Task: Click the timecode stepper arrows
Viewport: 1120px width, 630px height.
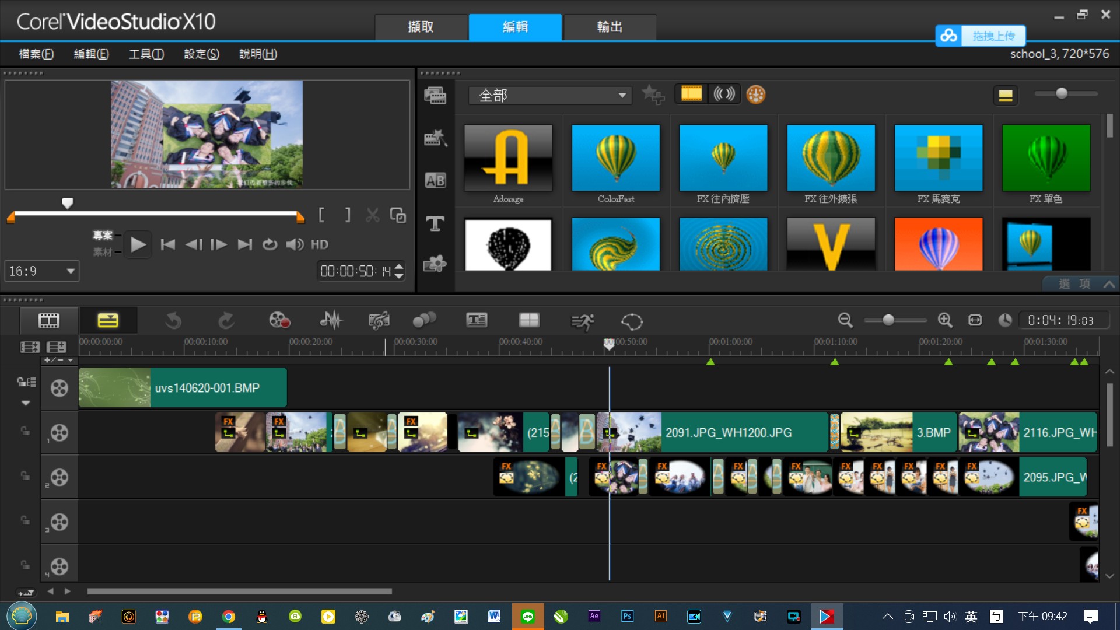Action: pos(399,271)
